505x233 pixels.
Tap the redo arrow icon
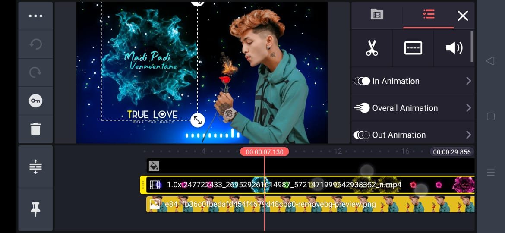click(35, 72)
